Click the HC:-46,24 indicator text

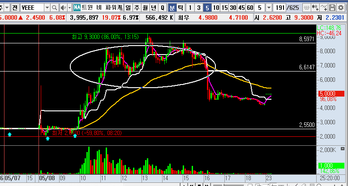click(329, 33)
